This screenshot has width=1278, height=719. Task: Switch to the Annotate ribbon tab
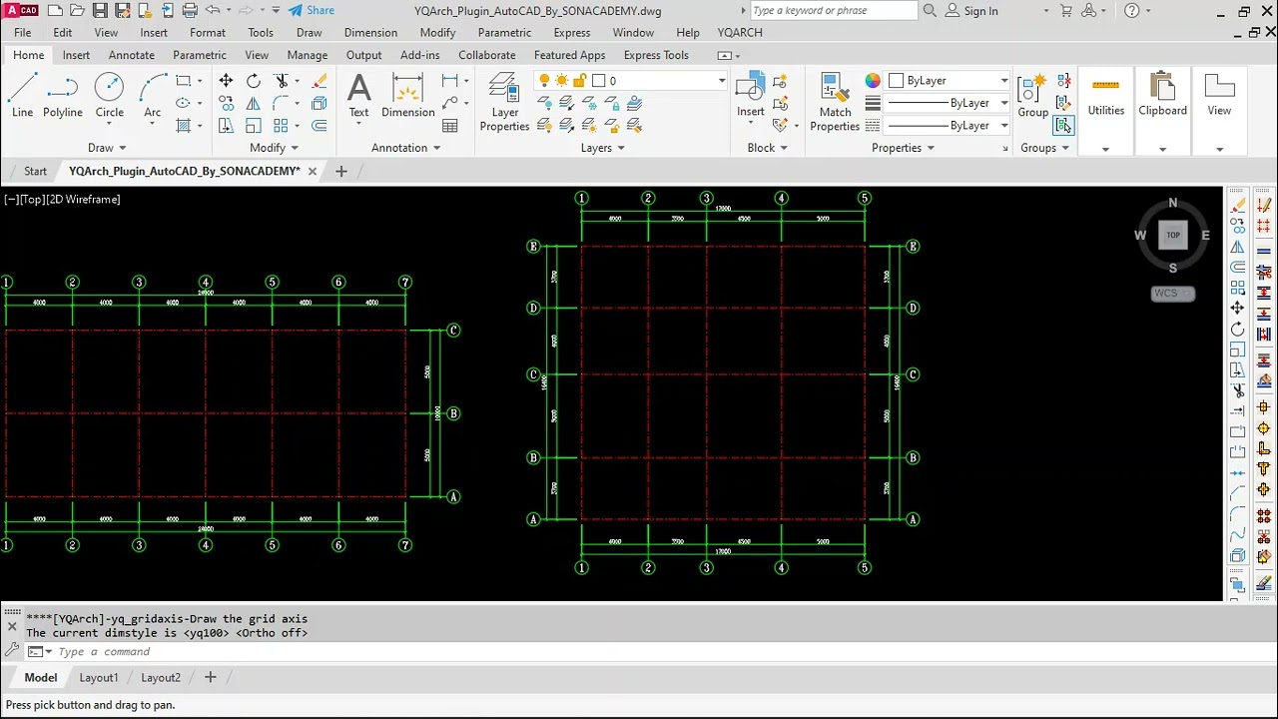131,55
